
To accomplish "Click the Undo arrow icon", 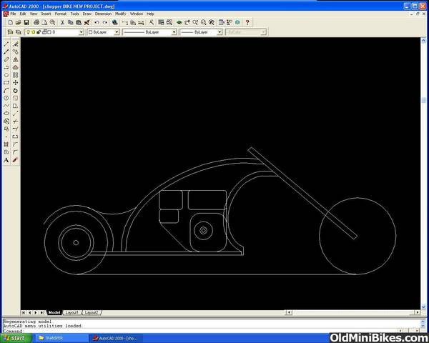I will [x=97, y=22].
